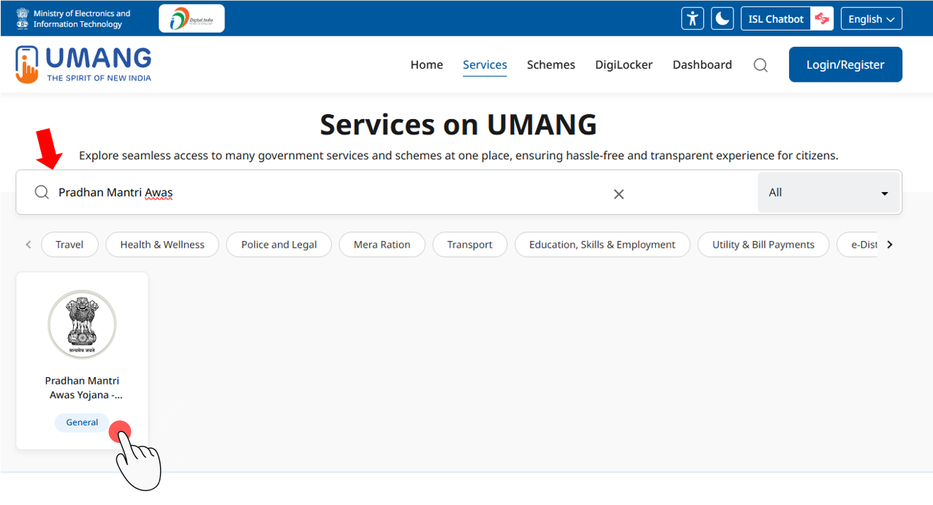933x505 pixels.
Task: Expand the All filter dropdown
Action: pos(828,192)
